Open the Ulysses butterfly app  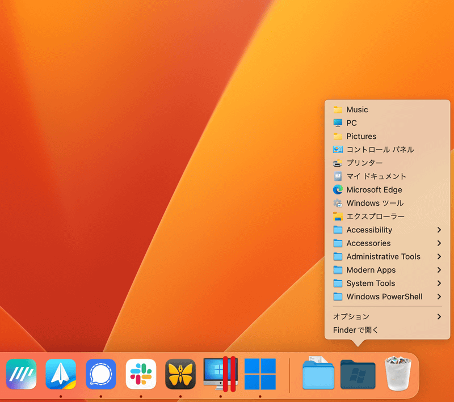(180, 374)
